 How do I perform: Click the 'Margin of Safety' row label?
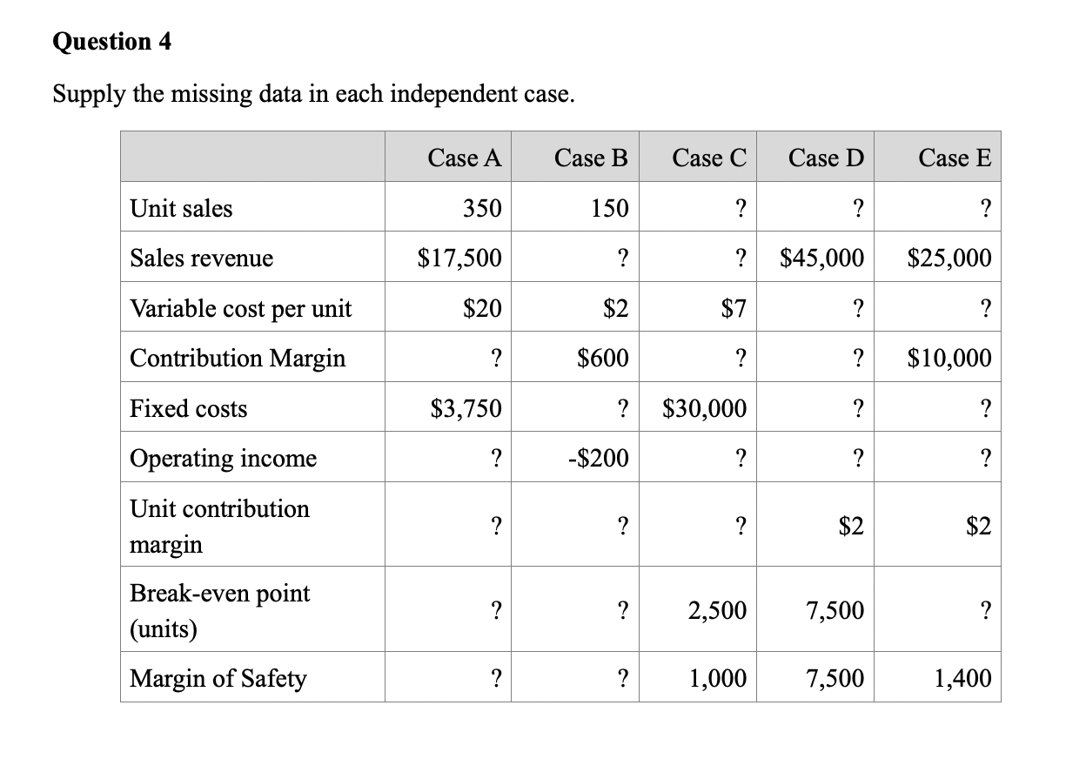click(x=218, y=678)
